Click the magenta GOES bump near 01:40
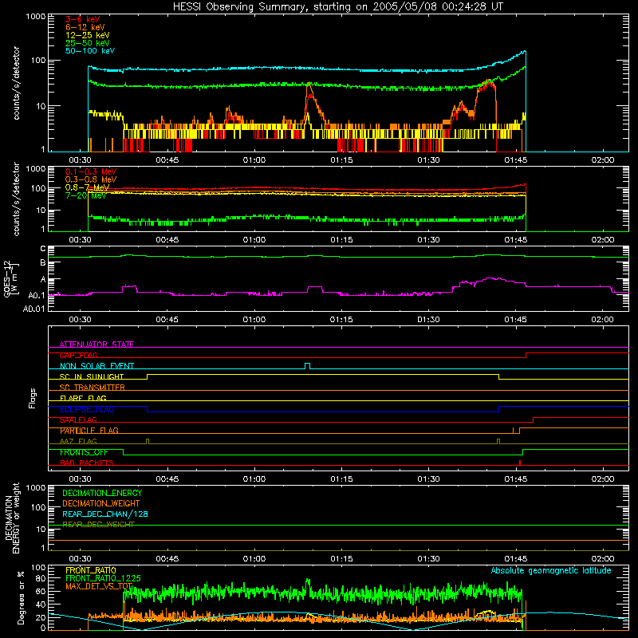Image resolution: width=638 pixels, height=638 pixels. pyautogui.click(x=493, y=279)
